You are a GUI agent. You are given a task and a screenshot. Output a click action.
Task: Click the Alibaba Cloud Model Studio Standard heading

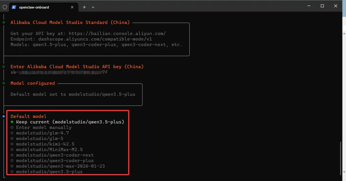point(70,22)
